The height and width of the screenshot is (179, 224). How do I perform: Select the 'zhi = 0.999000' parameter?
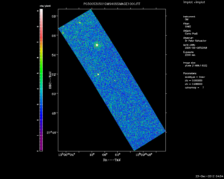pos(194,84)
